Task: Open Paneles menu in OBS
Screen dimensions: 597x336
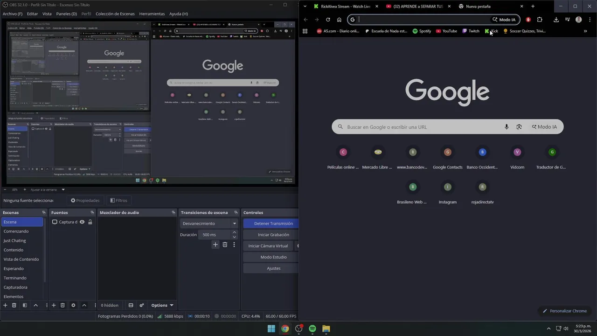Action: click(x=66, y=14)
